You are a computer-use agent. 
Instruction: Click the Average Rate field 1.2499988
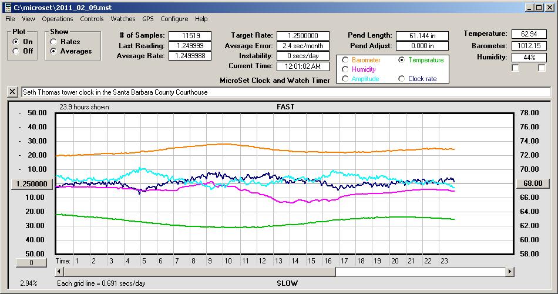[190, 56]
